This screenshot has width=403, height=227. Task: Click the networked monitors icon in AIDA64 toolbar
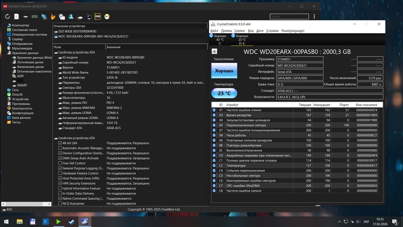click(44, 17)
